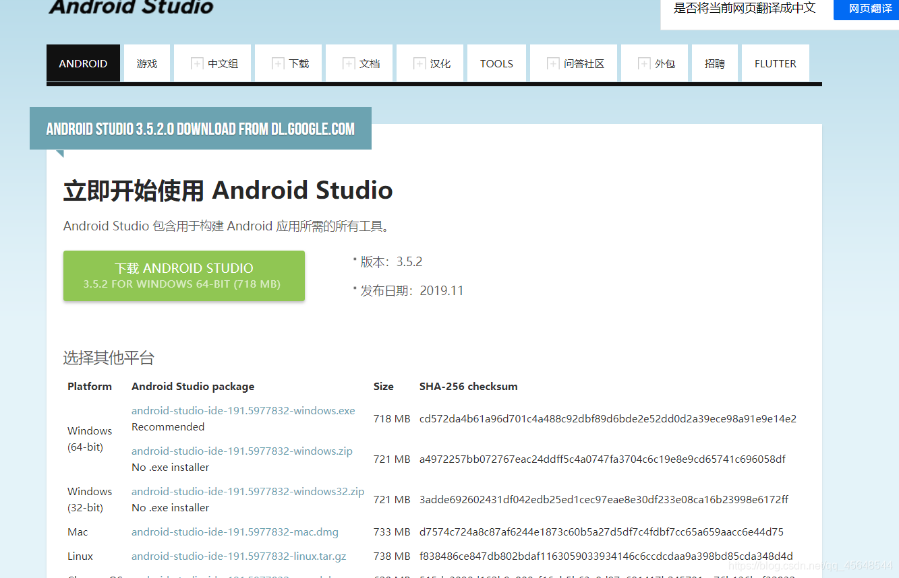Expand plus icon beside 问答社区
899x578 pixels.
coord(553,63)
